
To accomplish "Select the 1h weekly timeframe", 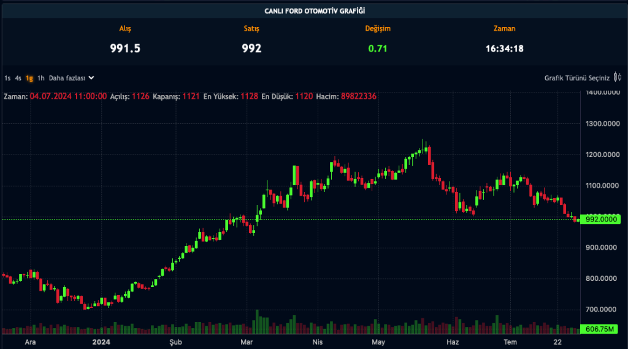I will click(x=41, y=78).
